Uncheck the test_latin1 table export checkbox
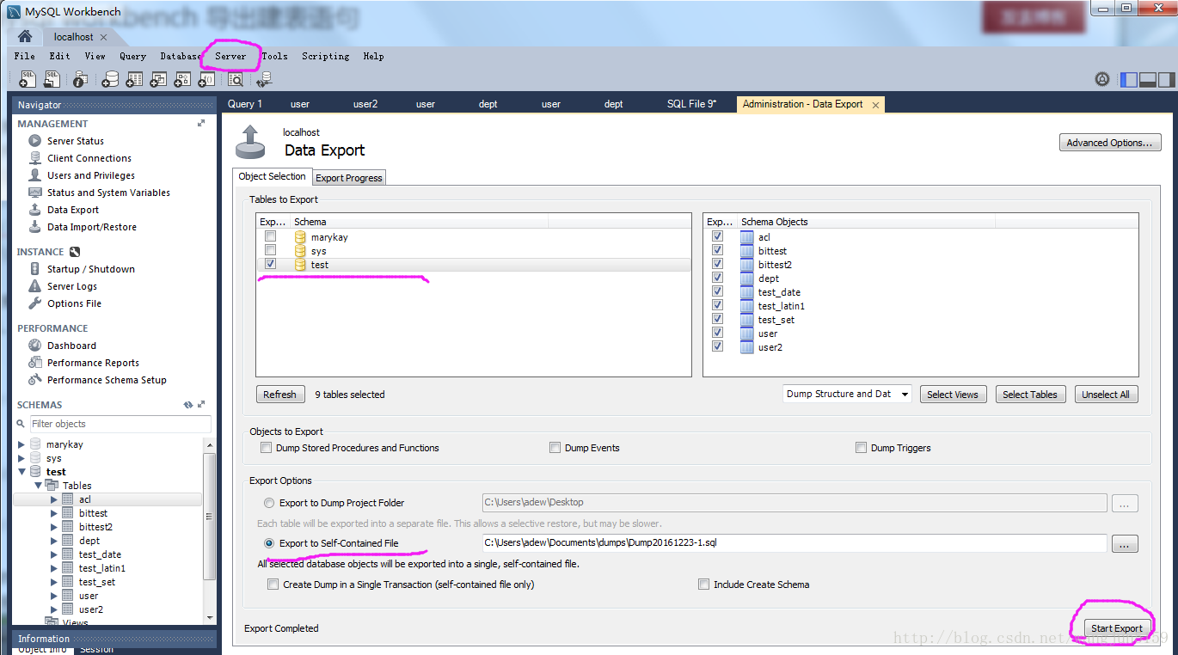Viewport: 1178px width, 655px height. point(717,305)
